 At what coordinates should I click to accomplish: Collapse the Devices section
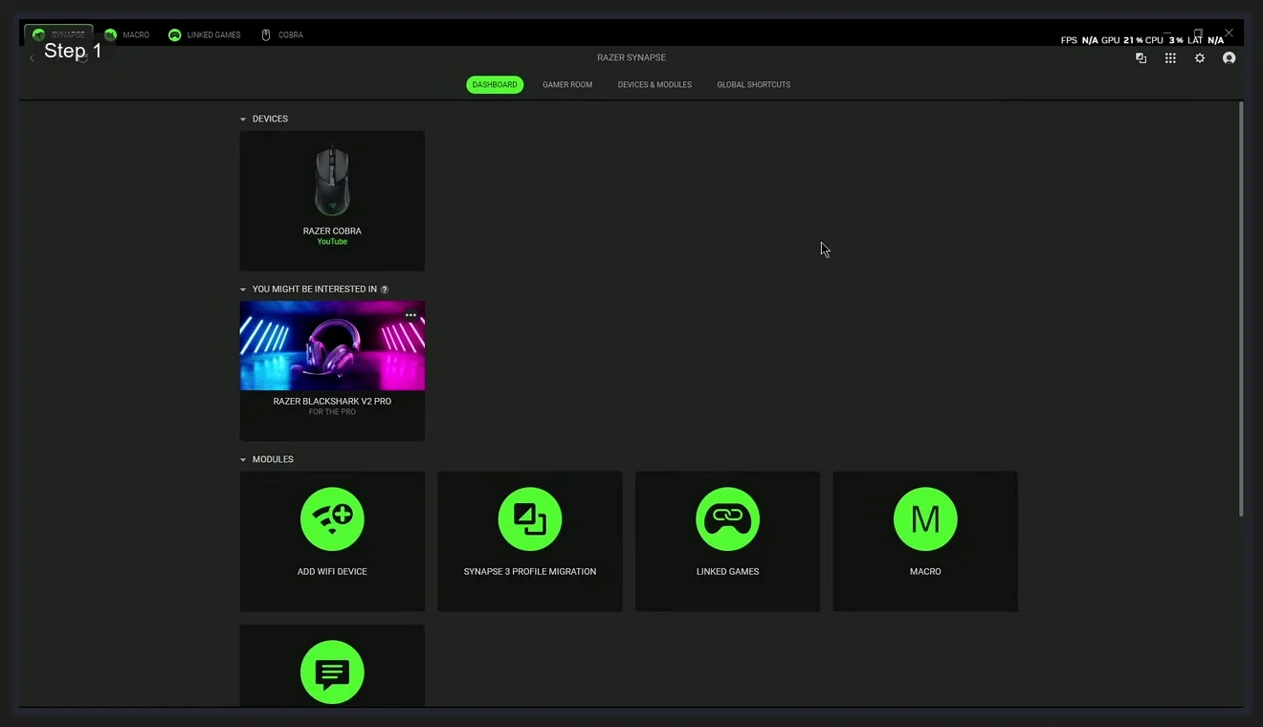(x=243, y=119)
